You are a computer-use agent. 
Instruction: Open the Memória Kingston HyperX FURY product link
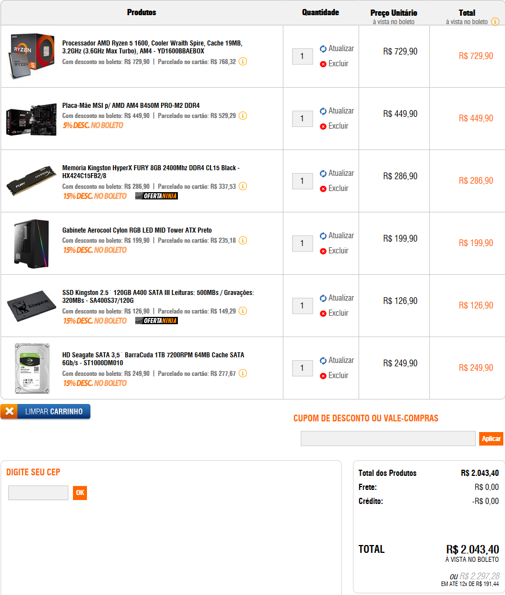point(151,171)
